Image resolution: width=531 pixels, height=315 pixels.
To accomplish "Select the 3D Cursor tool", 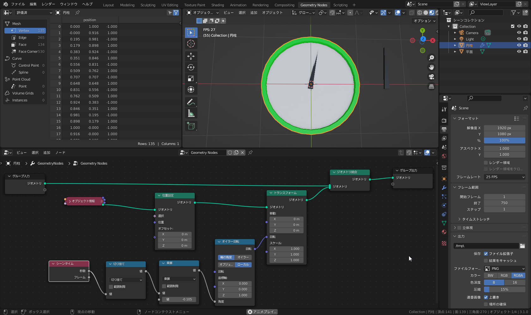I will click(x=191, y=44).
